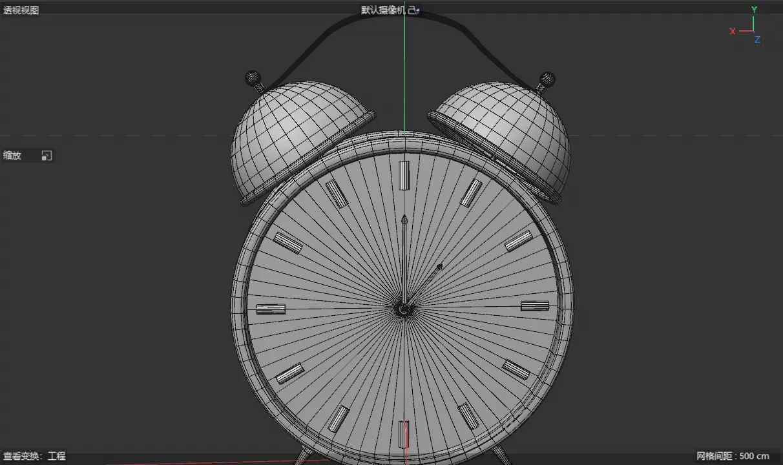Screen dimensions: 783x465
Task: Select the long minute hand pointing up
Action: pos(404,258)
